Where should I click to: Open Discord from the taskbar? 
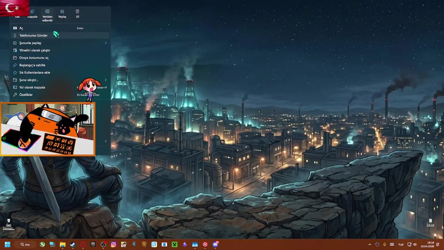point(215,244)
